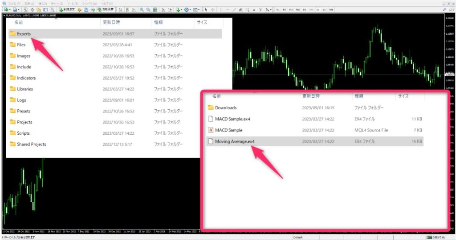Image resolution: width=456 pixels, height=240 pixels.
Task: Select the arrow cursor tool
Action: [x=205, y=9]
